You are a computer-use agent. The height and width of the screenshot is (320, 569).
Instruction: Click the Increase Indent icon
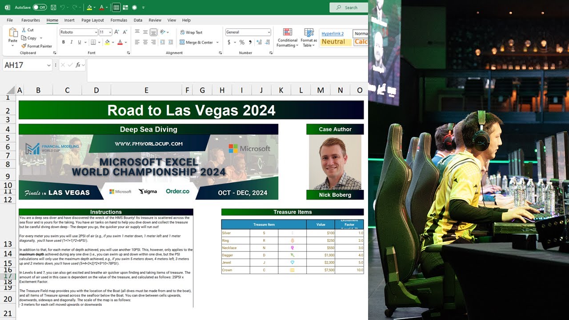pyautogui.click(x=171, y=42)
